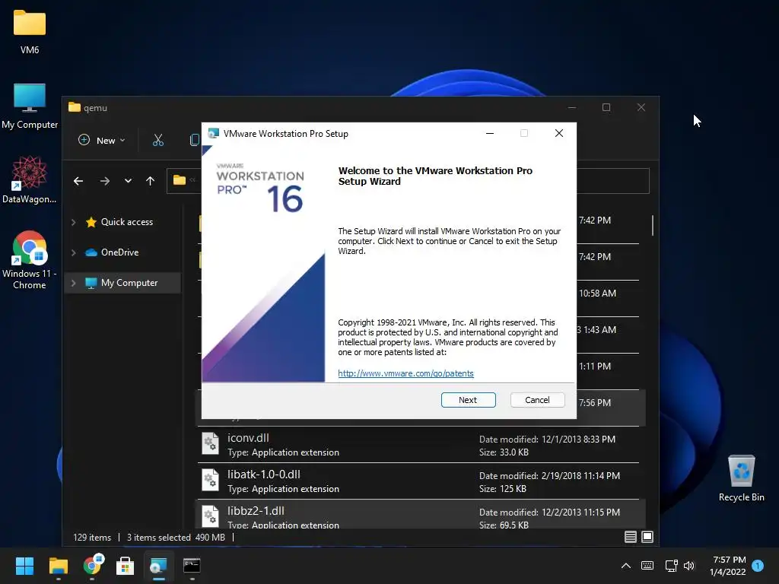Close the VMware Workstation Pro Setup dialog
Screen dimensions: 779x584
coord(559,134)
